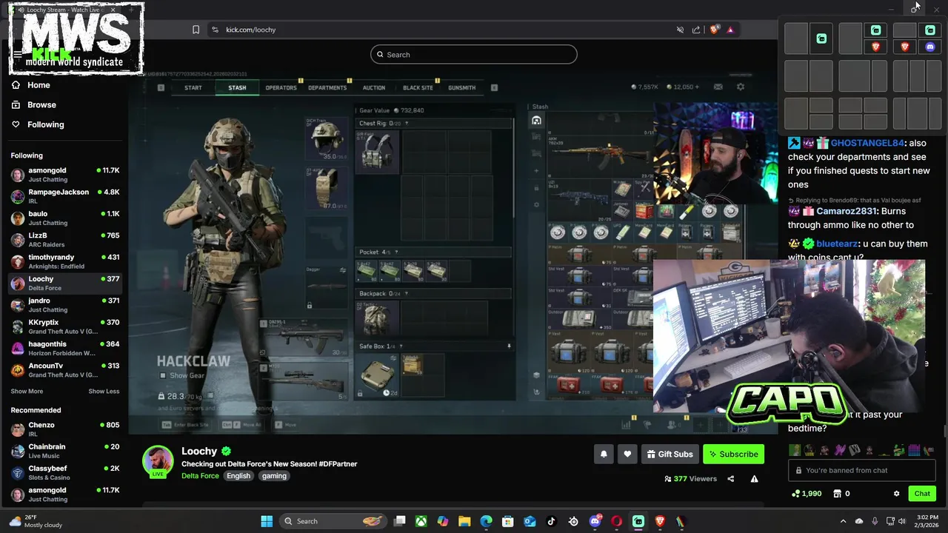
Task: Open File Explorer from taskbar
Action: pos(464,521)
